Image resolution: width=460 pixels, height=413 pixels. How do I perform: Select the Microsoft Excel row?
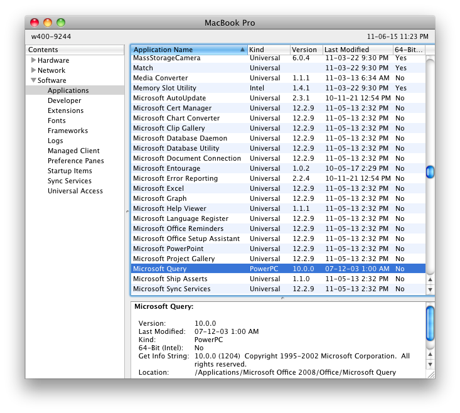278,188
